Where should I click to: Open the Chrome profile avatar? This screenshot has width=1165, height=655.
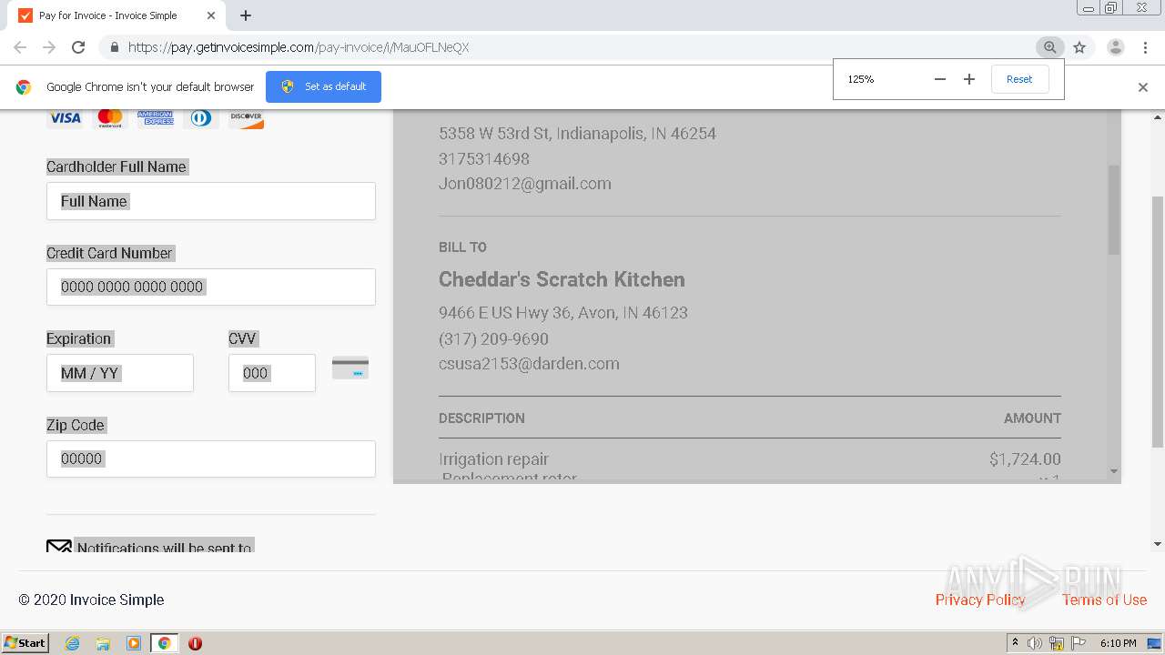coord(1115,47)
